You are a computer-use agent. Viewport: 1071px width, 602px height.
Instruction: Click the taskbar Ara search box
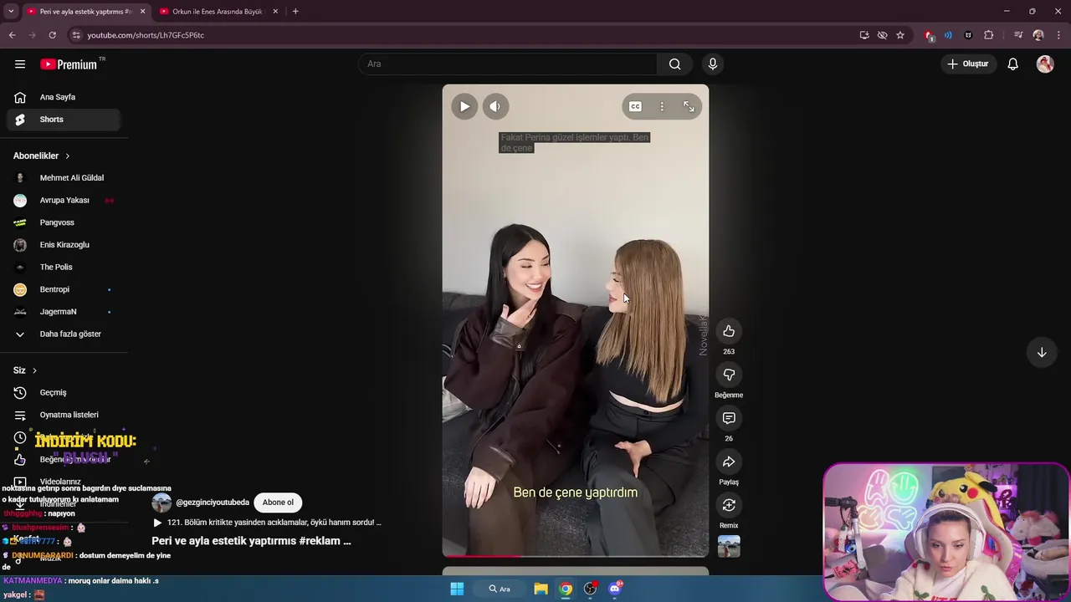pyautogui.click(x=500, y=589)
